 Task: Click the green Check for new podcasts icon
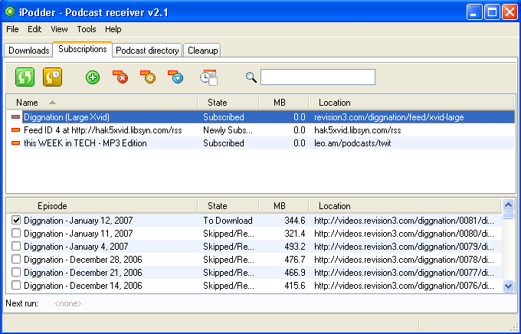(25, 77)
